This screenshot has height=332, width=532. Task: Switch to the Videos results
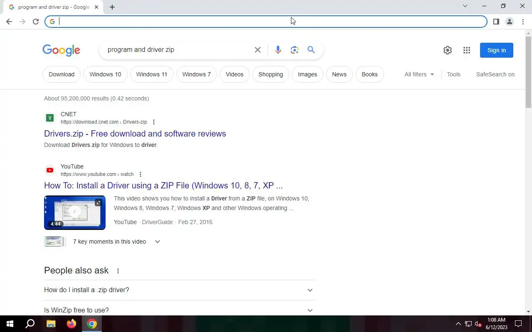click(234, 74)
